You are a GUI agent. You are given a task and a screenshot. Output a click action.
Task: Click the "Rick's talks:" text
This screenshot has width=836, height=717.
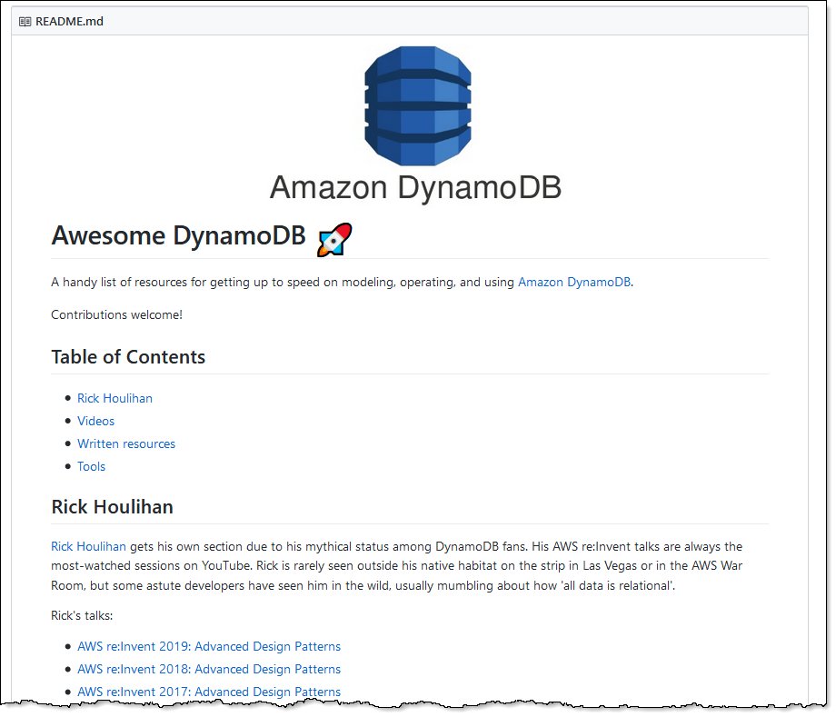tap(82, 616)
